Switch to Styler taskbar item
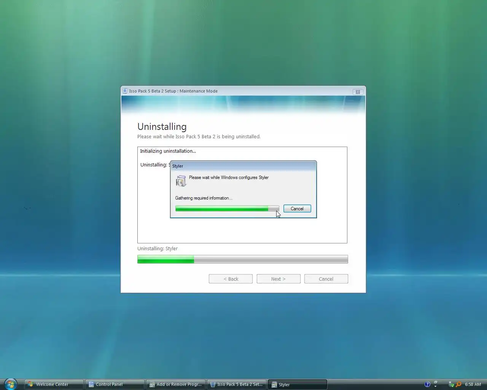The image size is (487, 390). (297, 384)
